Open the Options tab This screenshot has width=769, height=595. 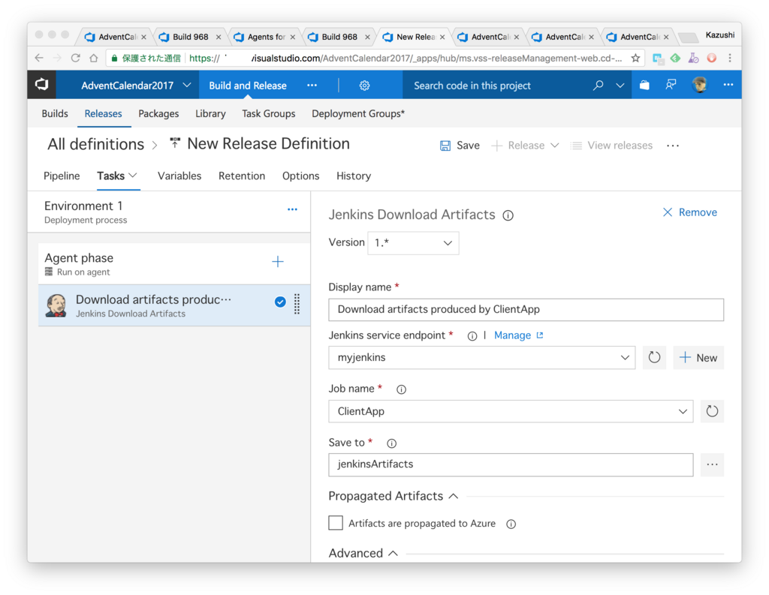(x=300, y=176)
